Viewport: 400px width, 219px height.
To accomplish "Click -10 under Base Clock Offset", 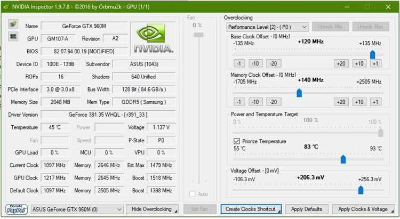I will [255, 63].
